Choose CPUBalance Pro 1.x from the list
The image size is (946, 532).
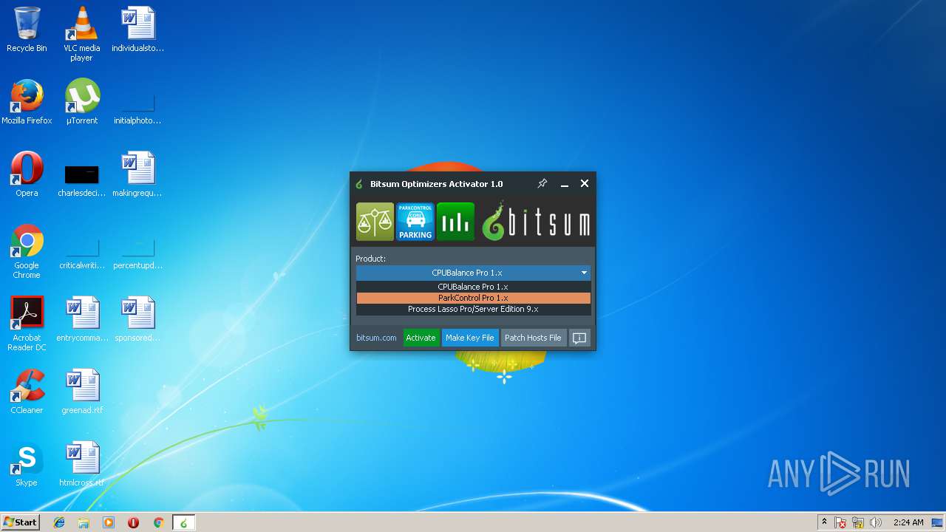[473, 287]
